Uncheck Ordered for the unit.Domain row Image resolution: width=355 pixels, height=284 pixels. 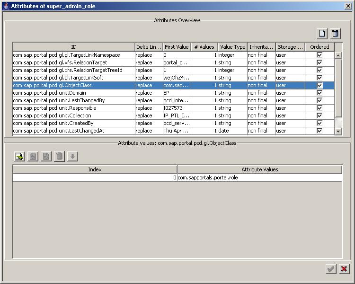[x=319, y=93]
